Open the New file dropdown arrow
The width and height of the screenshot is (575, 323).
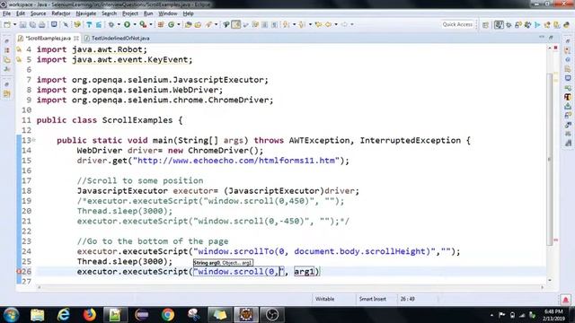(14, 24)
